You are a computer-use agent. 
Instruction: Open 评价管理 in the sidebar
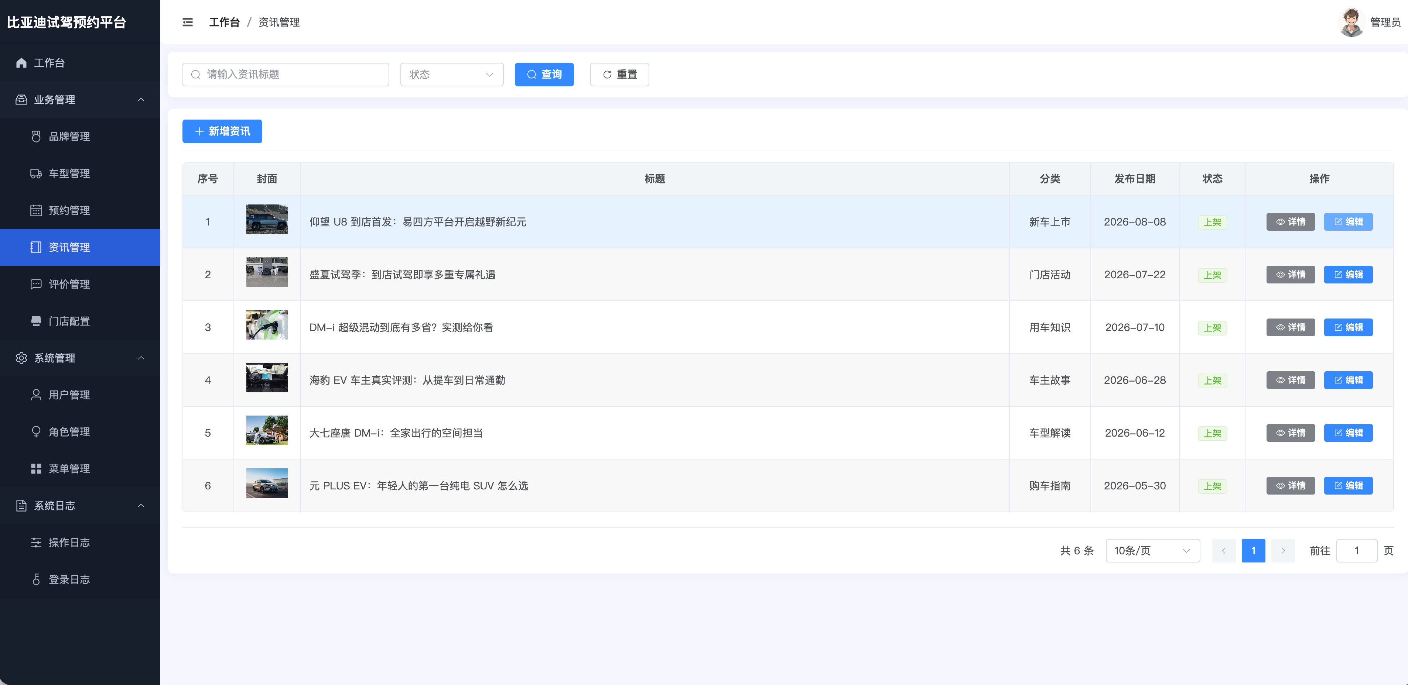point(81,284)
